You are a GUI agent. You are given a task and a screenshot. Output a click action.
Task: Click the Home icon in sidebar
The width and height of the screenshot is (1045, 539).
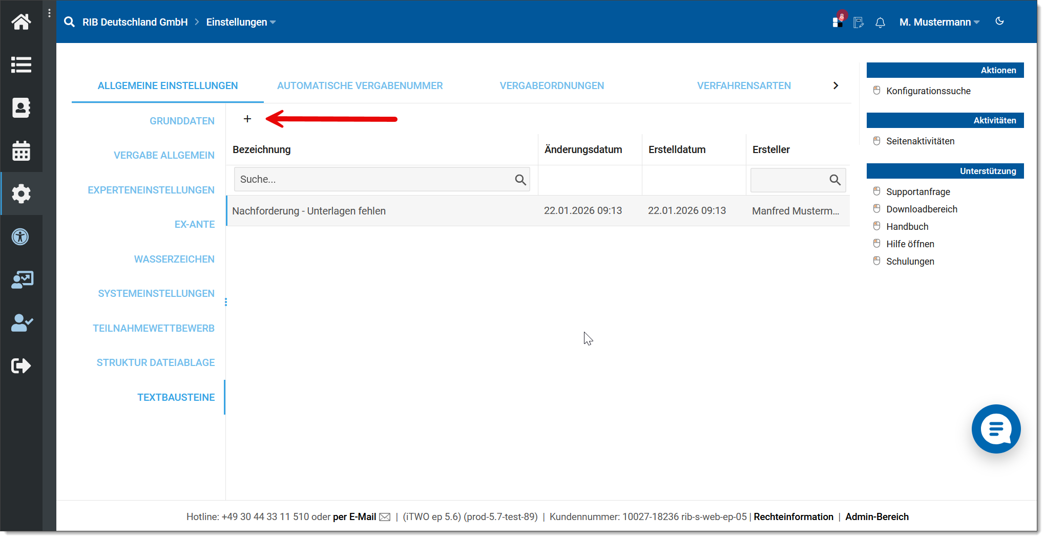coord(21,22)
